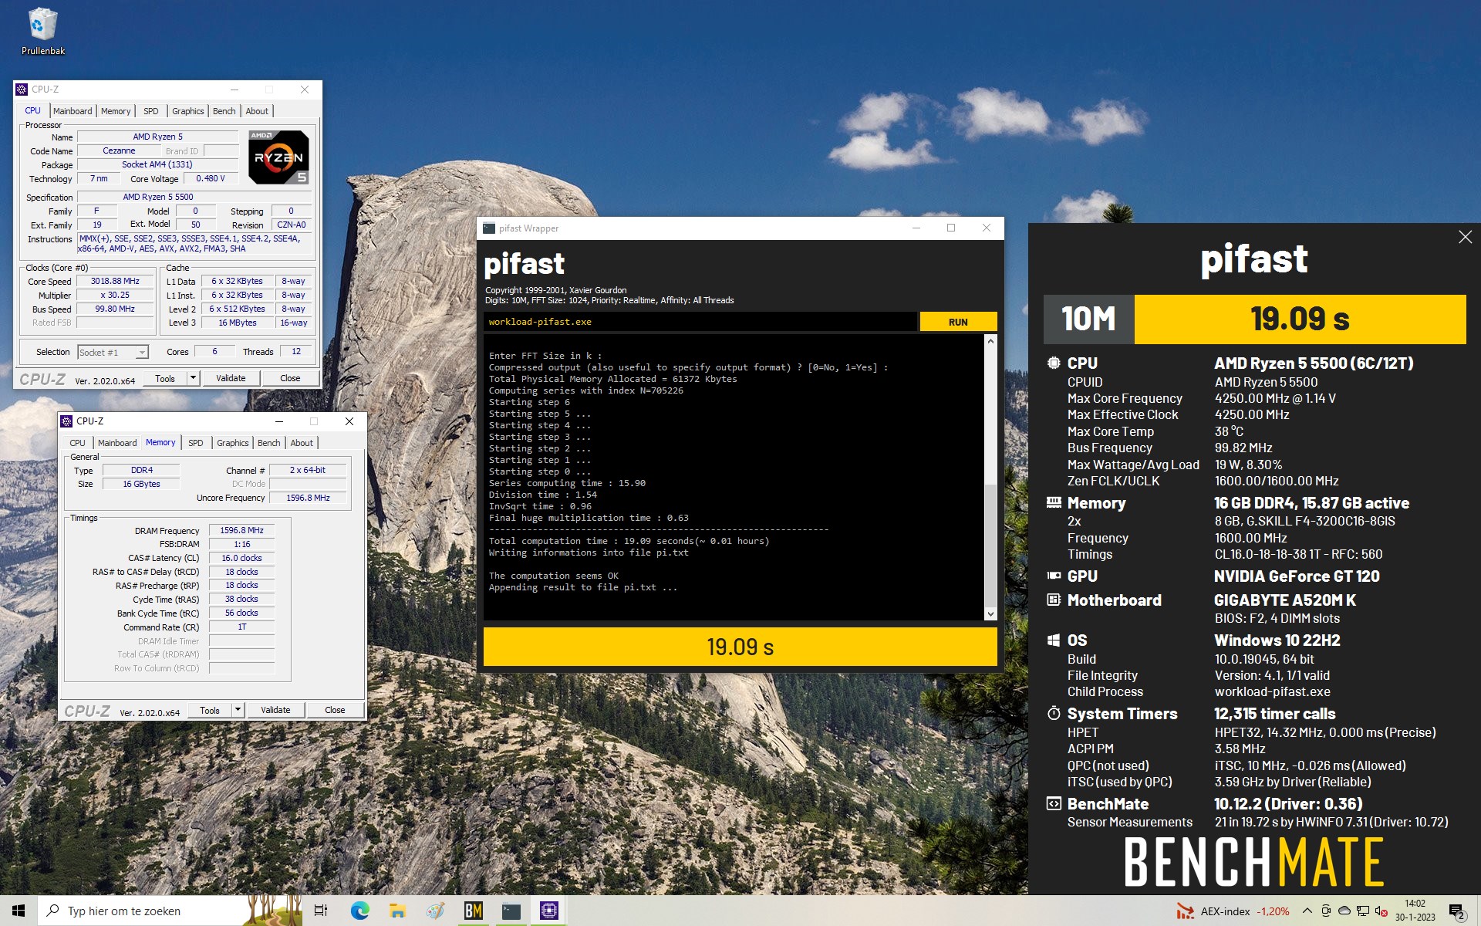Click the pifast console scrollbar down arrow

[990, 614]
